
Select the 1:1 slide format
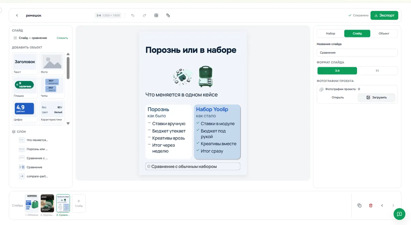pos(377,71)
